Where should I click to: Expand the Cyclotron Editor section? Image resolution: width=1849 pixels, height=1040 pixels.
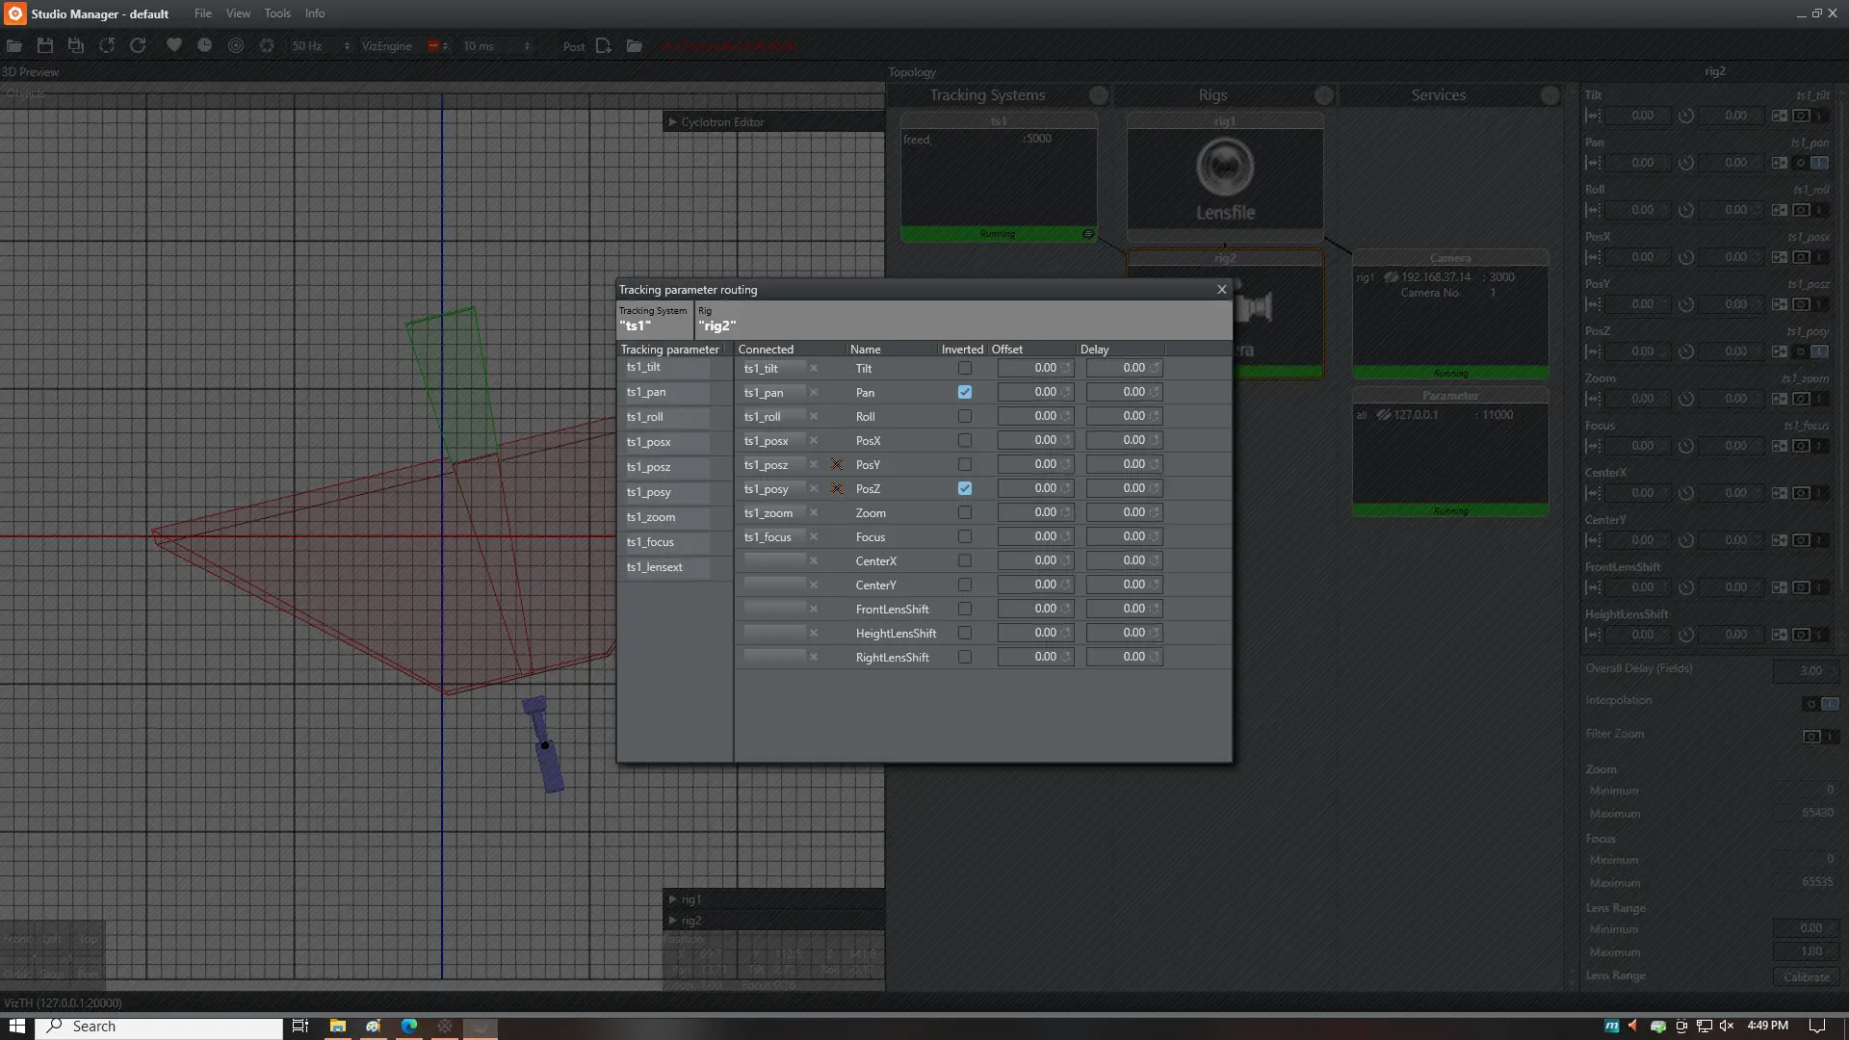tap(673, 122)
